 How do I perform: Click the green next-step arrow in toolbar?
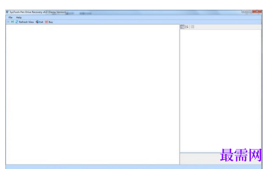[x=12, y=22]
